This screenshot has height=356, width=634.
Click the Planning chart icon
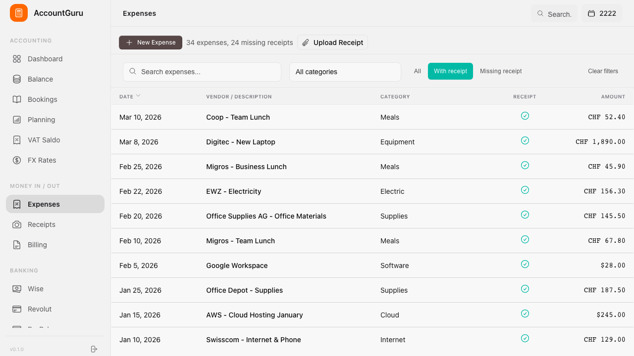tap(17, 120)
